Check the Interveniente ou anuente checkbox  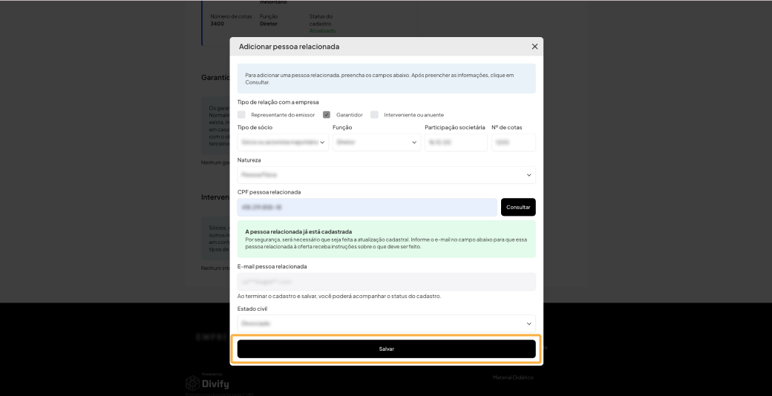[x=375, y=115]
